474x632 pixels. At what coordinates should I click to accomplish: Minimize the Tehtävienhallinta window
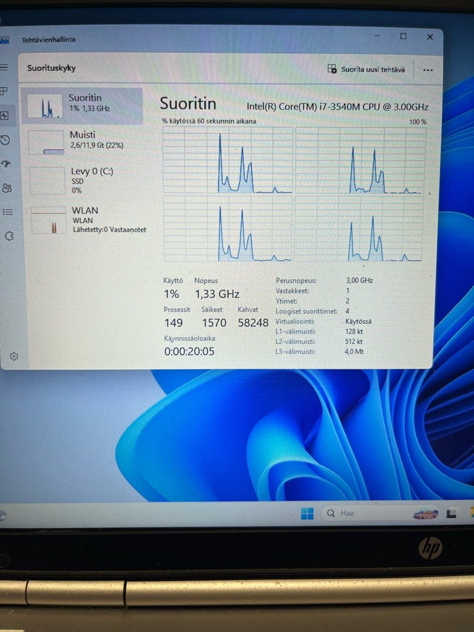click(377, 36)
